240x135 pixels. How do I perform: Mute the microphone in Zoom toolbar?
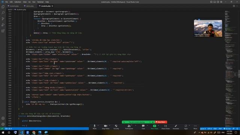point(94,127)
